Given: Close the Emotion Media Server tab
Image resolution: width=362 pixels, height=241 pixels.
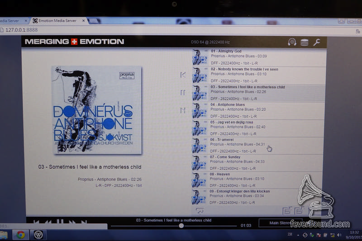Looking at the screenshot, I should coord(83,21).
